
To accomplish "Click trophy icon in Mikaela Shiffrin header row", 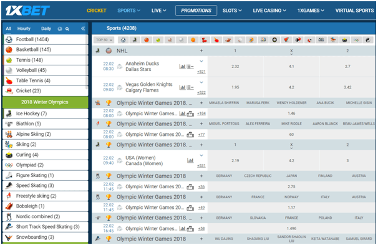I will (x=109, y=103).
